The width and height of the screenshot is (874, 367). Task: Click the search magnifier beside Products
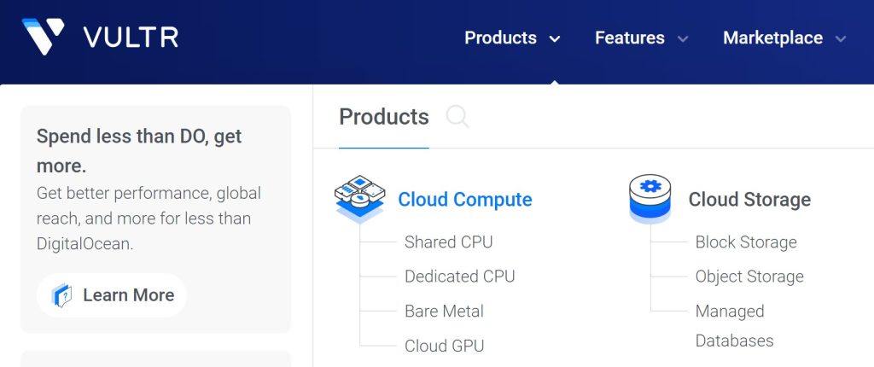[457, 117]
